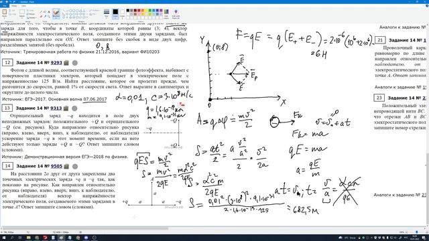Click the Paste clipboard icon
Viewport: 429px width, 241px height.
5,12
